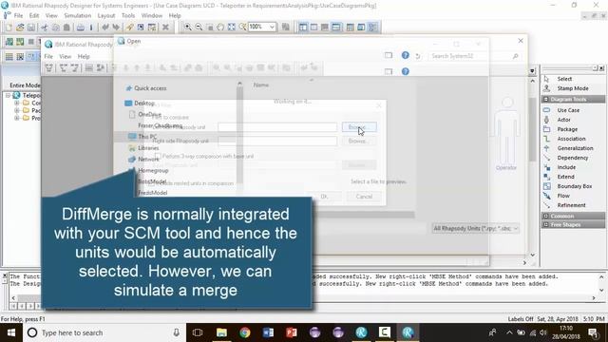Click the Zoom Out magnifier icon
The height and width of the screenshot is (342, 608).
tap(199, 27)
